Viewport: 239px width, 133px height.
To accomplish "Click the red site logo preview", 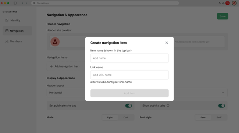I will (x=55, y=42).
